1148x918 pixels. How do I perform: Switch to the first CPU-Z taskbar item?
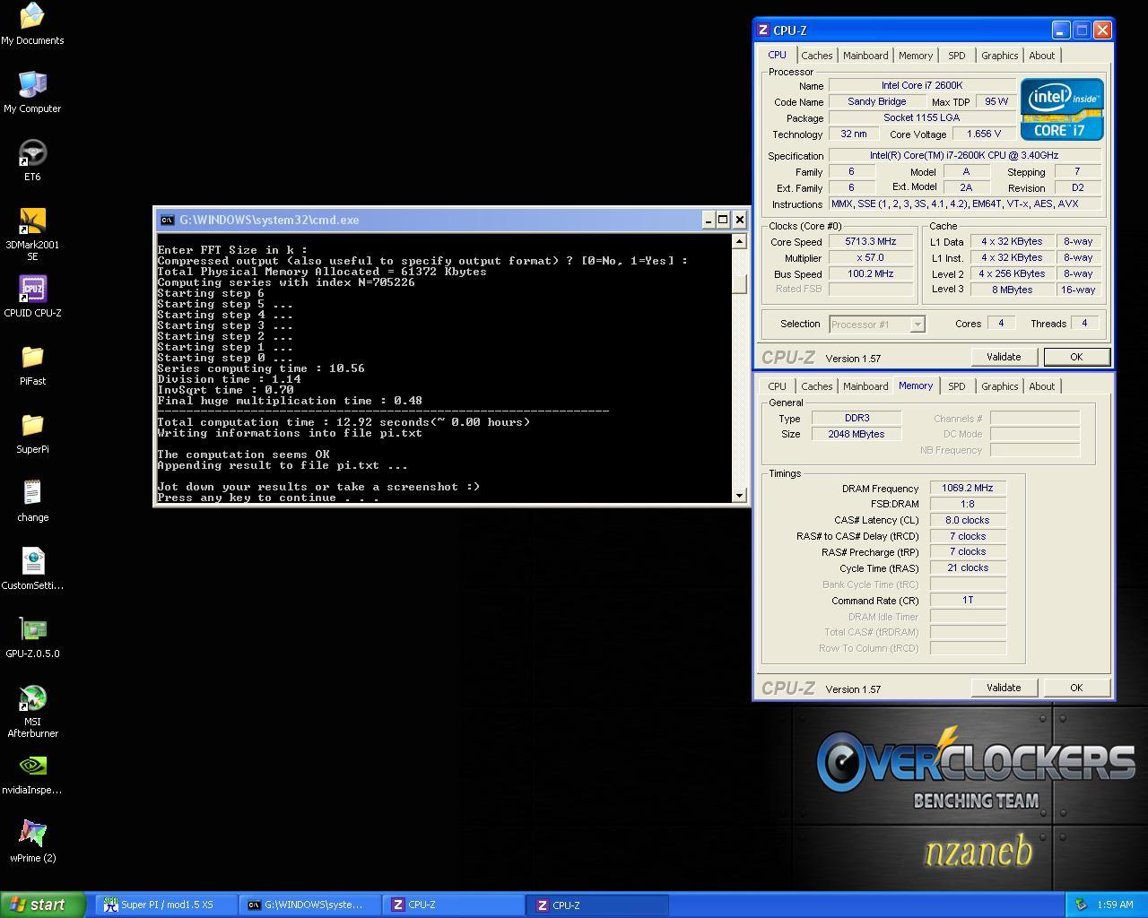coord(454,905)
